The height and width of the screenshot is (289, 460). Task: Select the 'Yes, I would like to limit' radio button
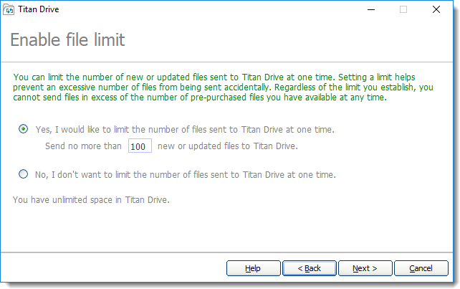click(24, 130)
